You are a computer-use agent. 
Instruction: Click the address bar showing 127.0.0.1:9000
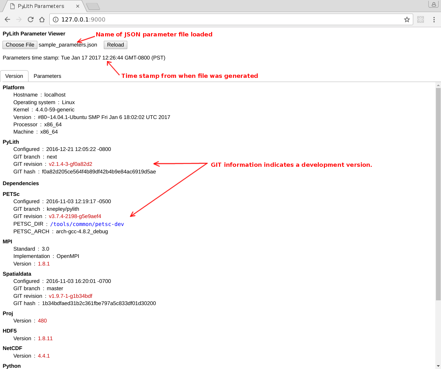click(231, 20)
